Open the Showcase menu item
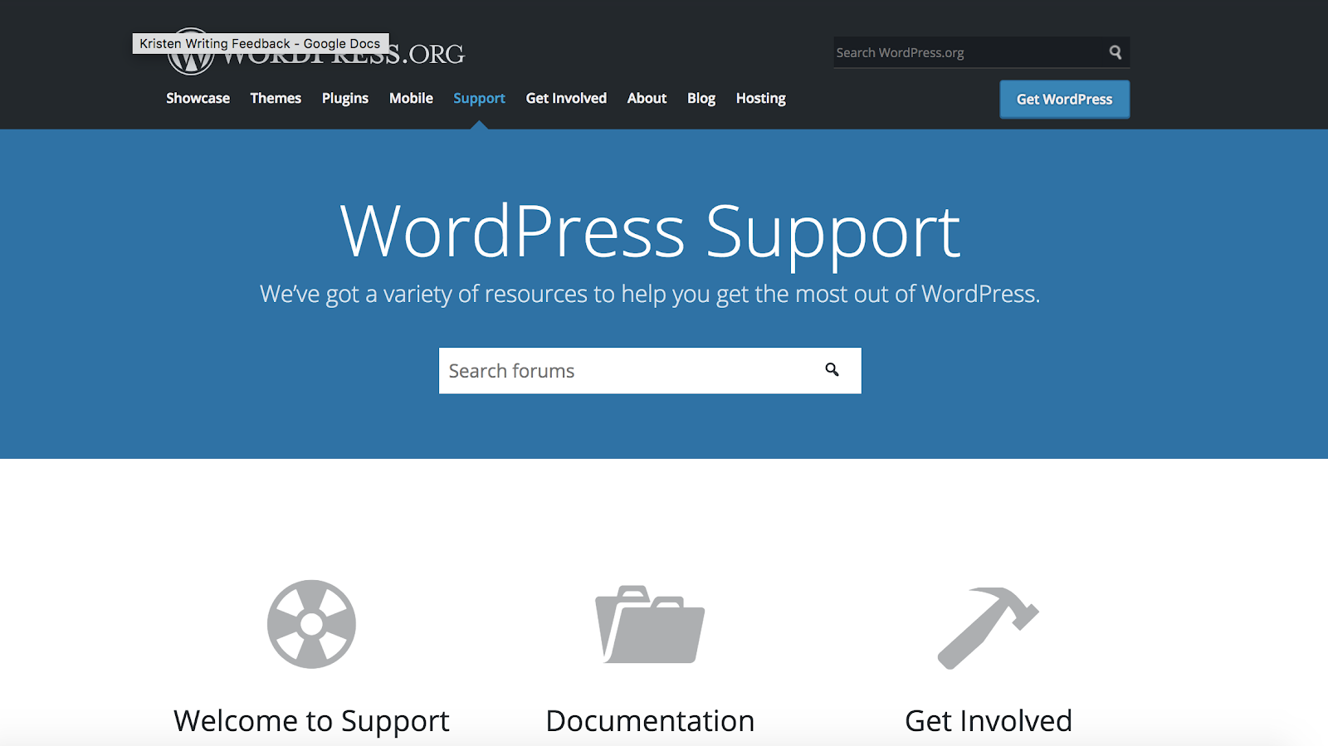This screenshot has width=1328, height=746. tap(198, 98)
